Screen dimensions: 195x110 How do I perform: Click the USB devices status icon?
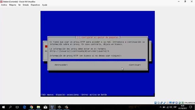point(165,103)
